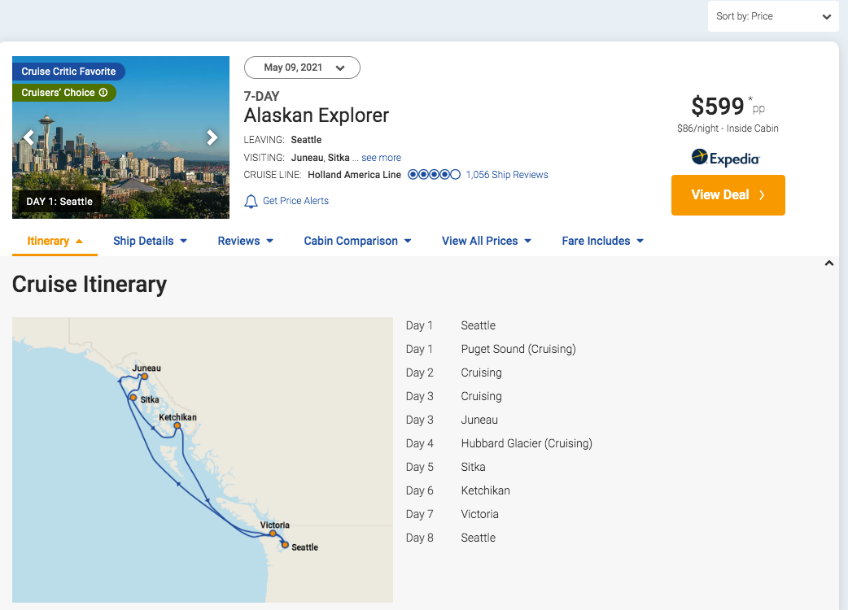848x610 pixels.
Task: Collapse itinerary section with up chevron
Action: pos(828,264)
